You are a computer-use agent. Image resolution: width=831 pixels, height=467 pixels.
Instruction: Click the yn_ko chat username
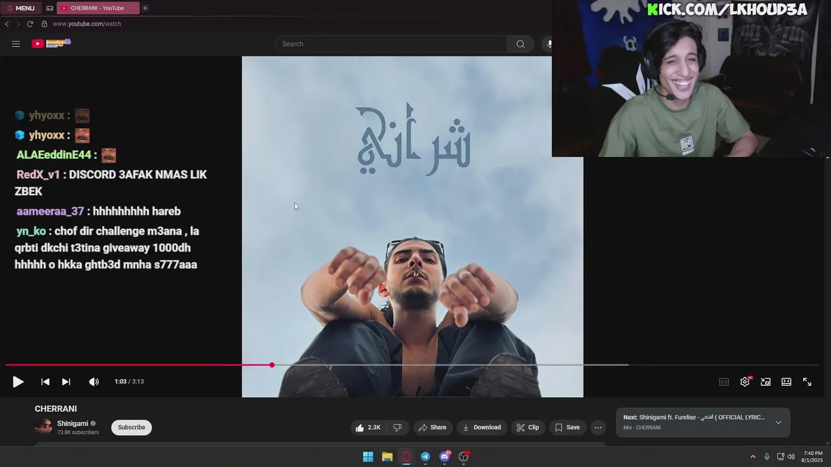31,232
